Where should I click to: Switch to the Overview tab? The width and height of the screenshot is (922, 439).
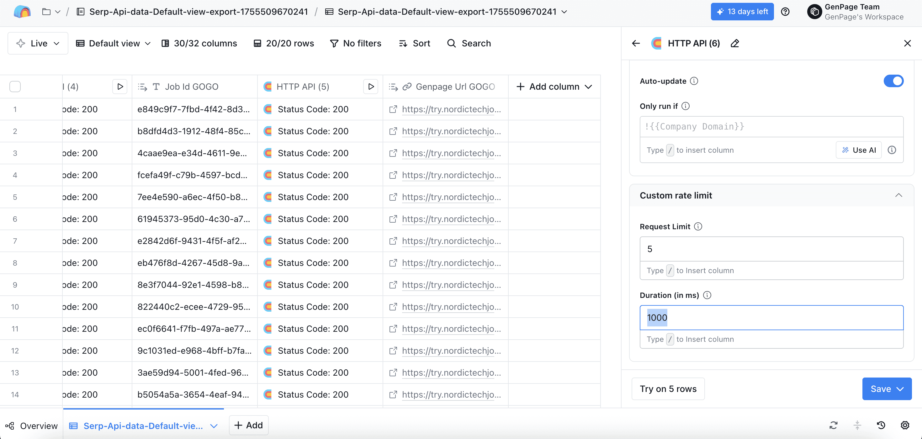click(31, 426)
